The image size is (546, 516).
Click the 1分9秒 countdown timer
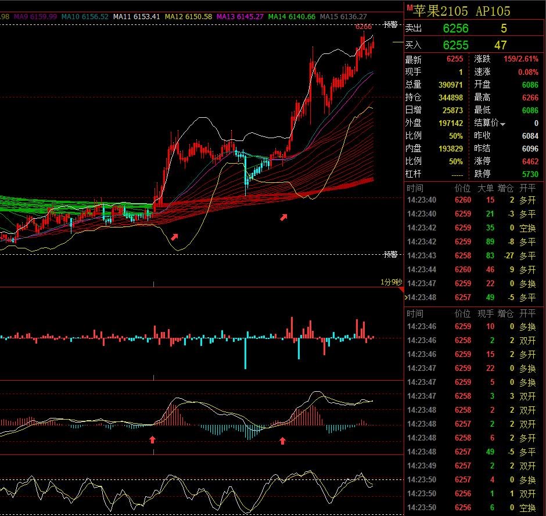point(391,282)
